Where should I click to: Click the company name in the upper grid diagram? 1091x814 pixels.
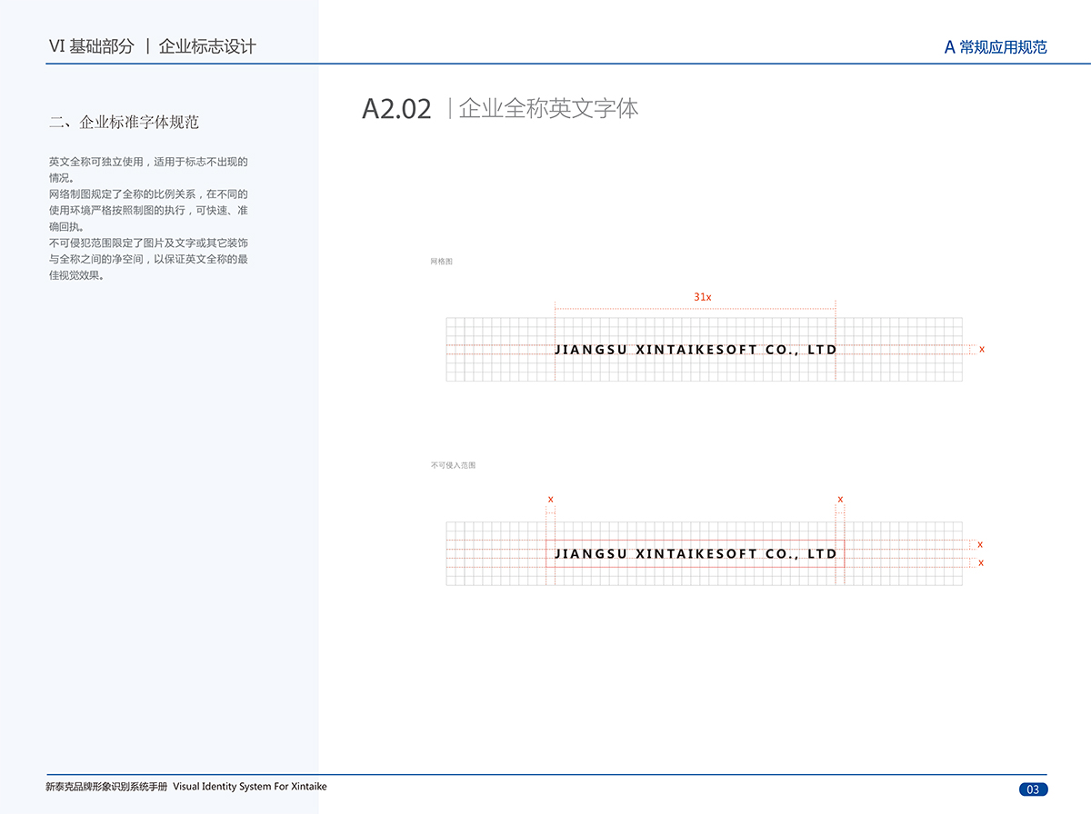click(696, 350)
